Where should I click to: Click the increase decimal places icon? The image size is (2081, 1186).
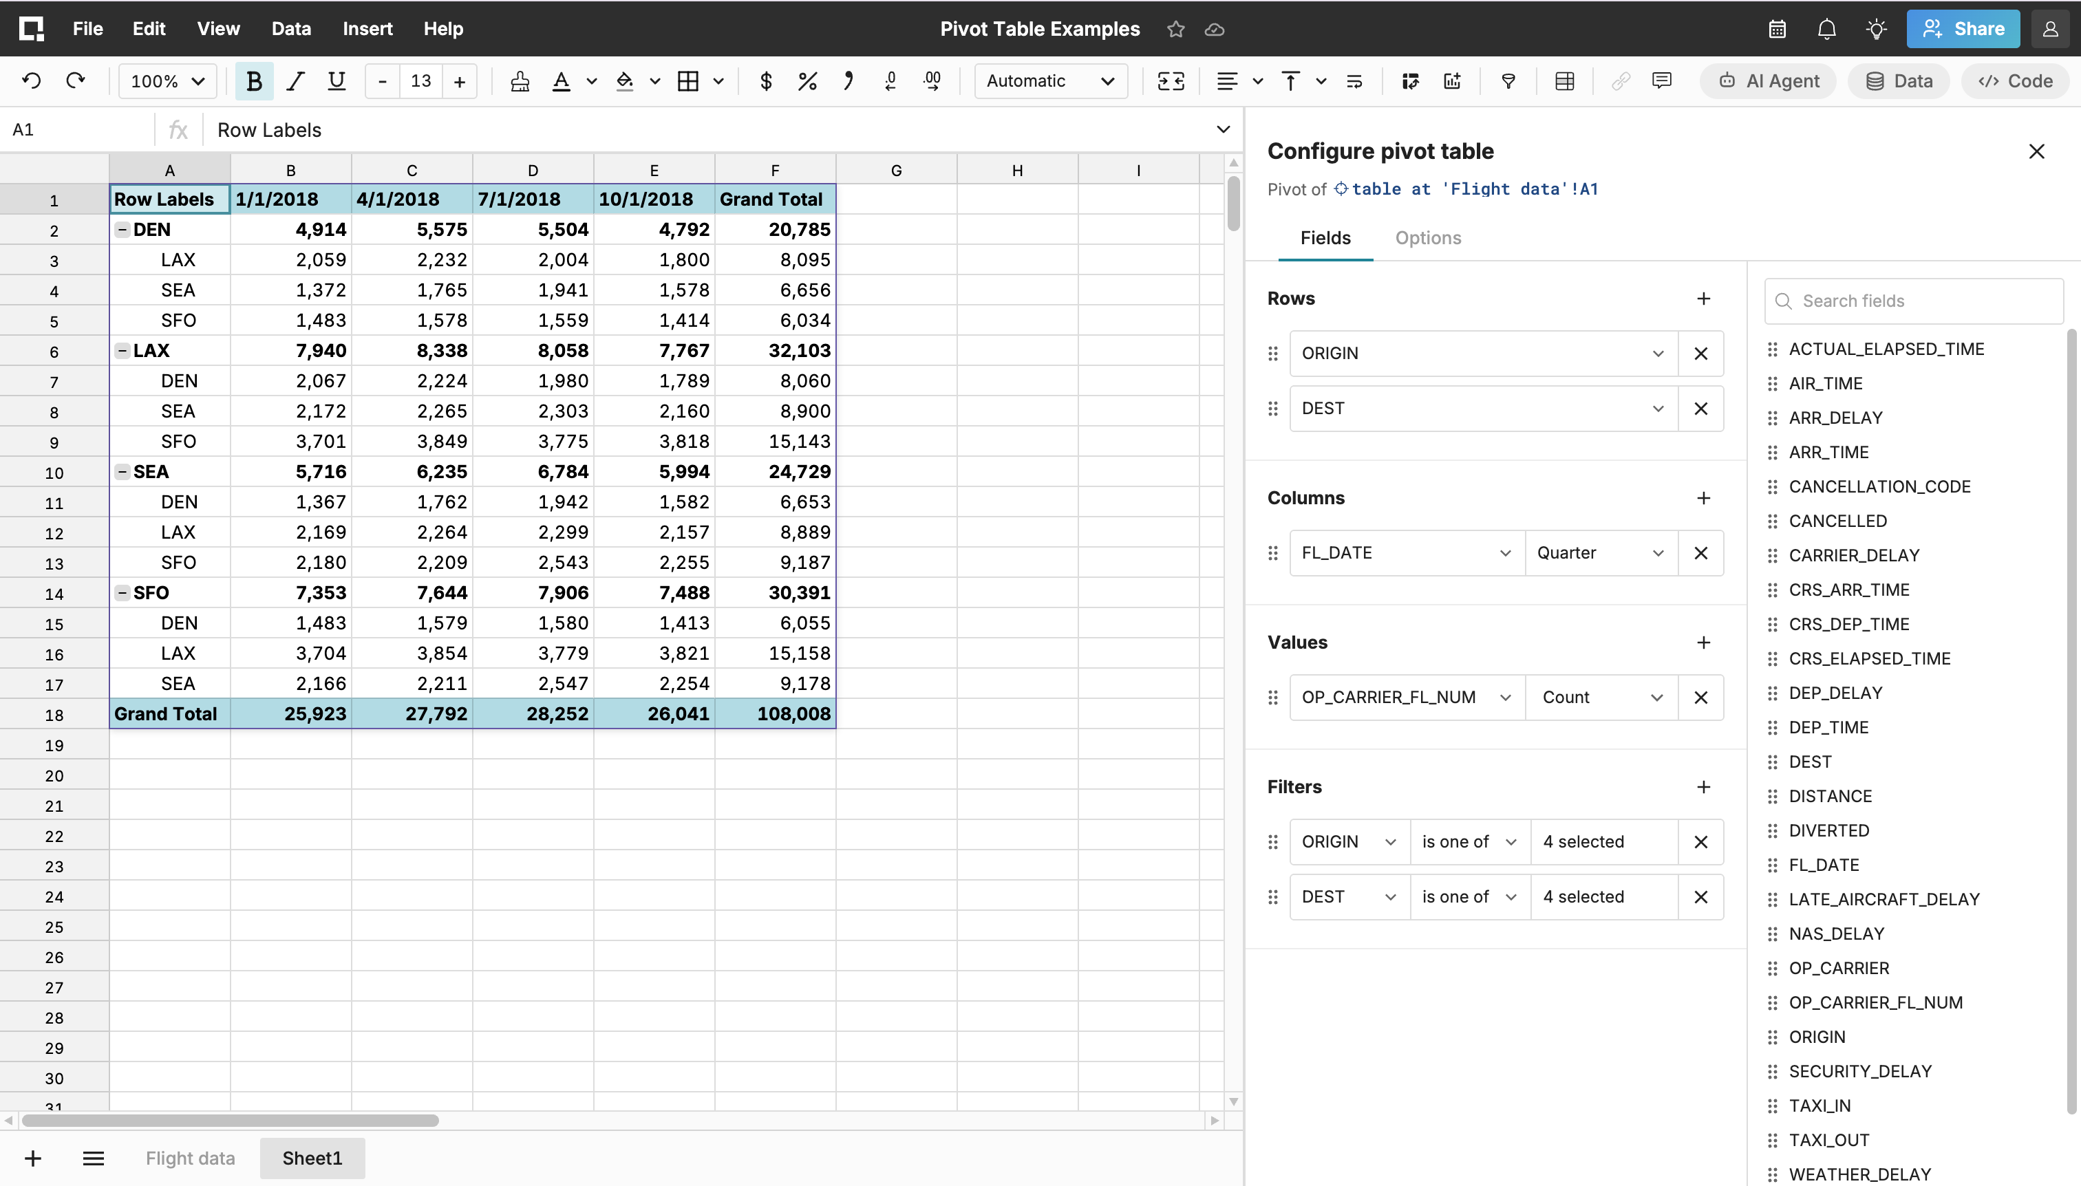coord(932,80)
